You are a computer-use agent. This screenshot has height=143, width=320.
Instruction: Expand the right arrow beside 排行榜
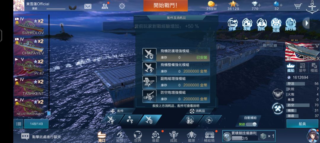(306, 23)
